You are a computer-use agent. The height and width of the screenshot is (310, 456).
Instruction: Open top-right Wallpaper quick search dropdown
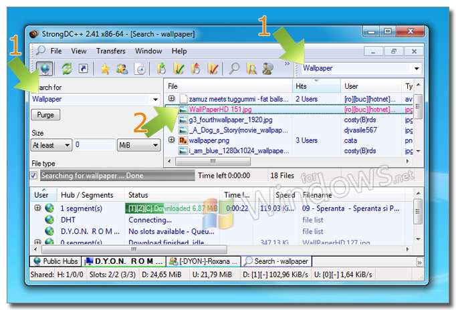[x=417, y=69]
